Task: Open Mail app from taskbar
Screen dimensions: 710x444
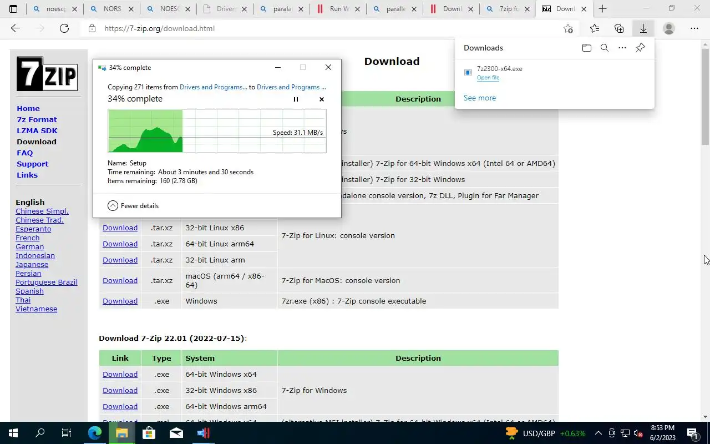Action: (x=176, y=433)
